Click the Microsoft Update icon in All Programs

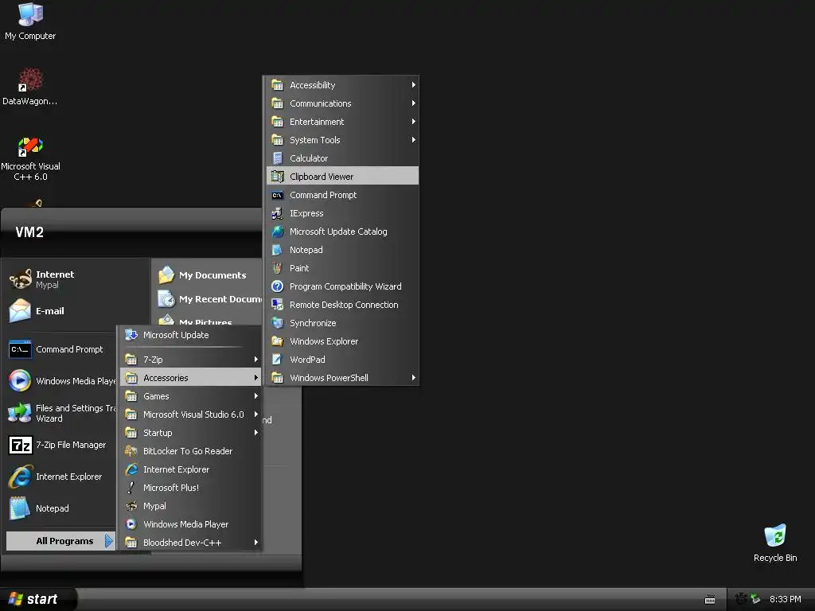tap(131, 335)
